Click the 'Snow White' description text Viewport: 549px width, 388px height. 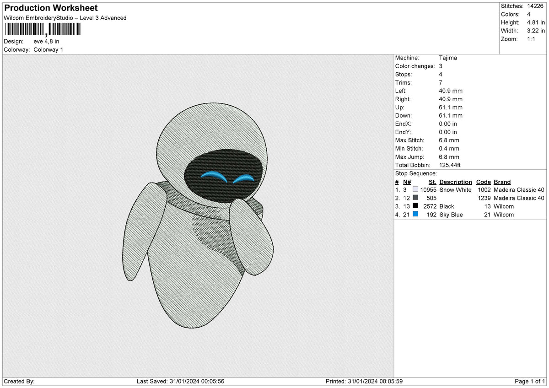coord(455,189)
